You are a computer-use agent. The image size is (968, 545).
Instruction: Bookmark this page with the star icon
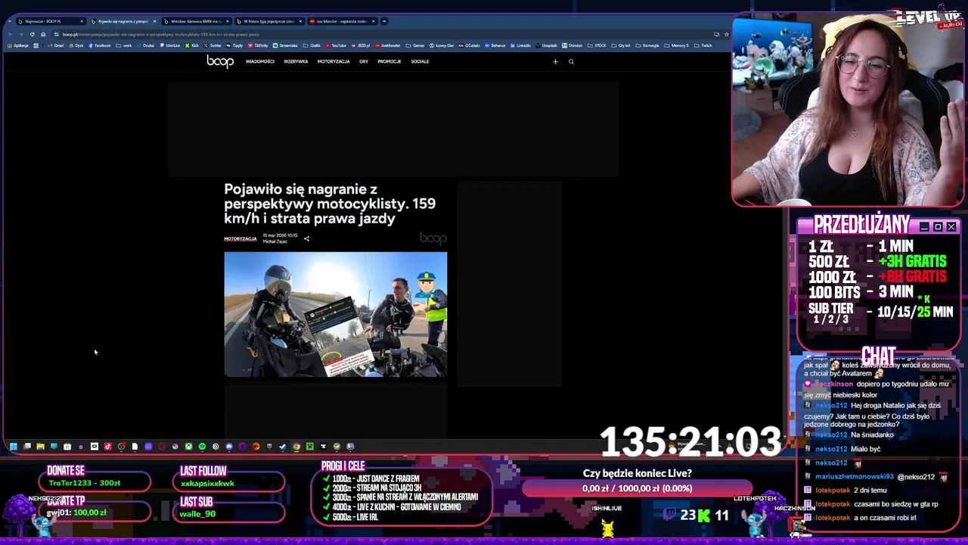(727, 34)
